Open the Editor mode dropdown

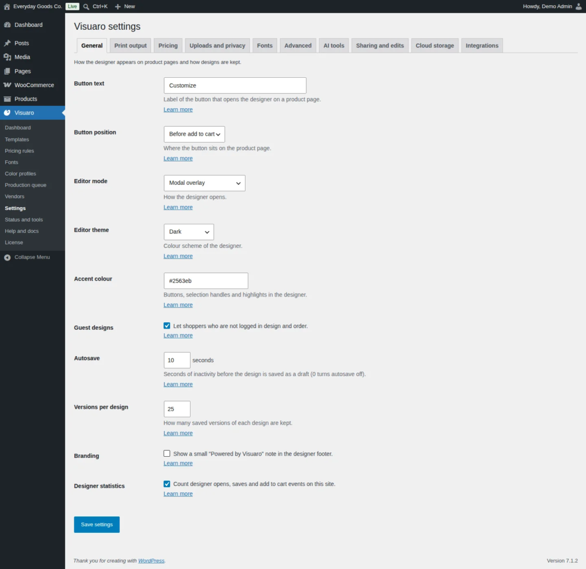204,183
